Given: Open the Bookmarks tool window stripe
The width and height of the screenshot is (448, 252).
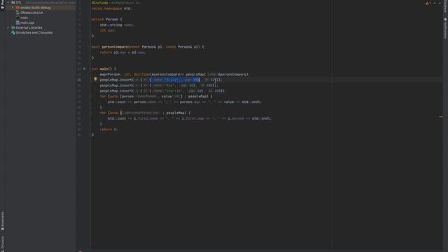Looking at the screenshot, I should point(3,221).
